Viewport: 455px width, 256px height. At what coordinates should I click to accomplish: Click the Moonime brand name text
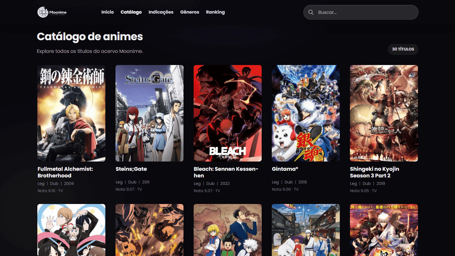pyautogui.click(x=58, y=12)
